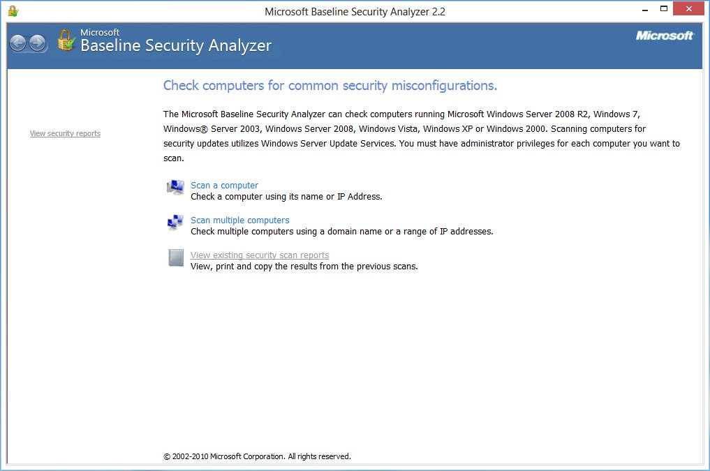Click the heading about security misconfigurations

tap(330, 85)
